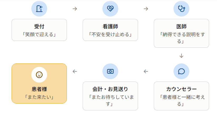Select the 会計・お見送り card
Viewport: 217px width, 113px height.
110,96
